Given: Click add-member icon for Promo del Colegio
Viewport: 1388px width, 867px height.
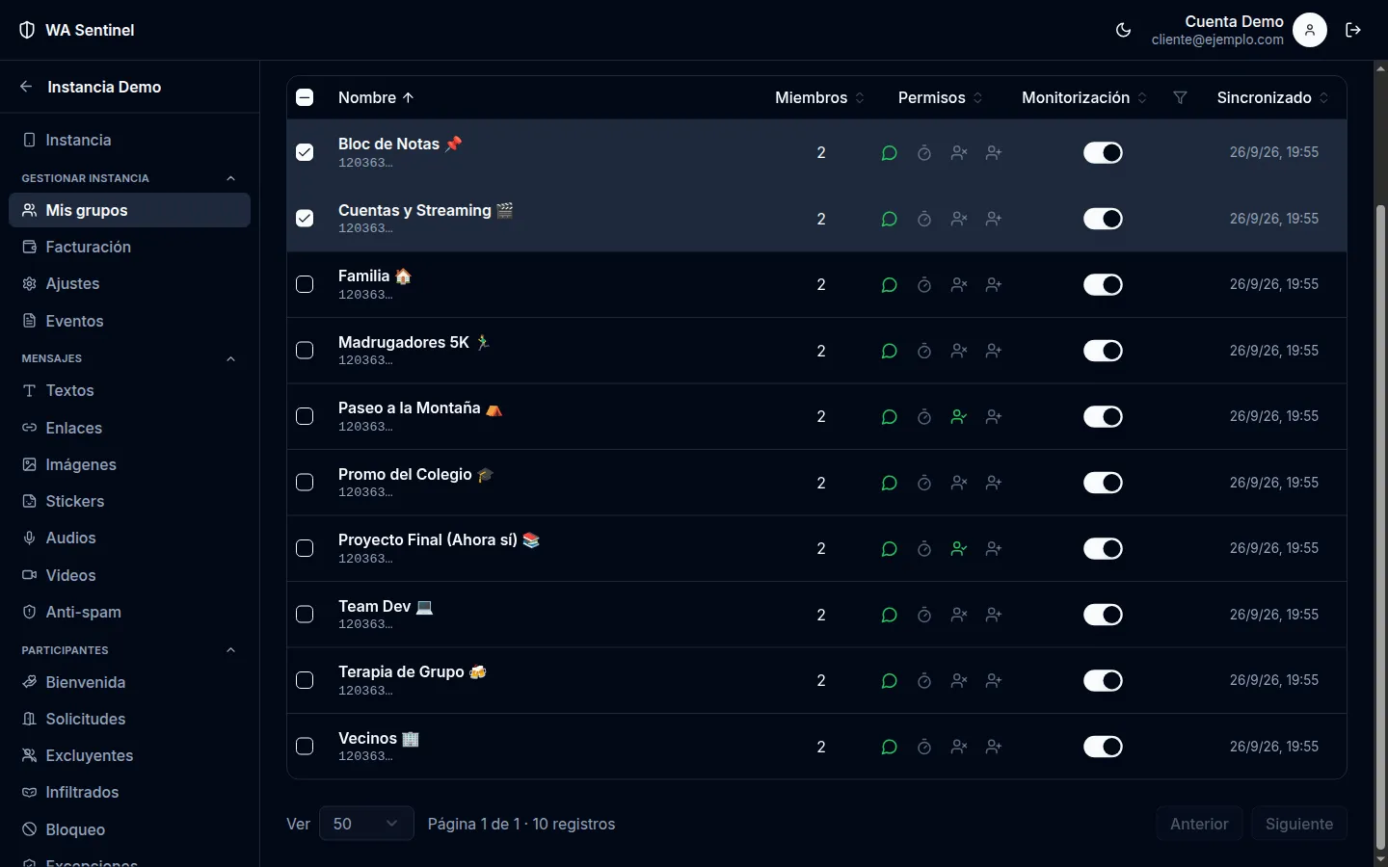Looking at the screenshot, I should coord(994,483).
